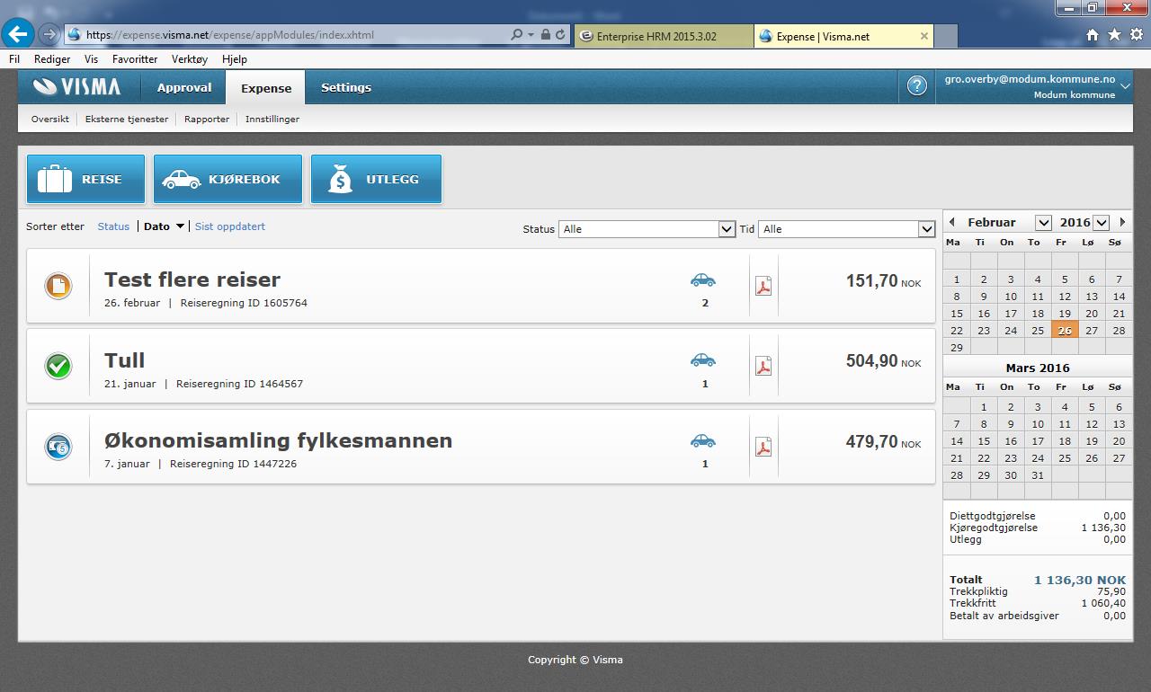This screenshot has width=1151, height=692.
Task: Open the help question mark icon
Action: [x=916, y=86]
